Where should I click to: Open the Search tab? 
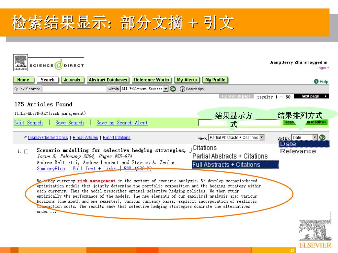(48, 80)
